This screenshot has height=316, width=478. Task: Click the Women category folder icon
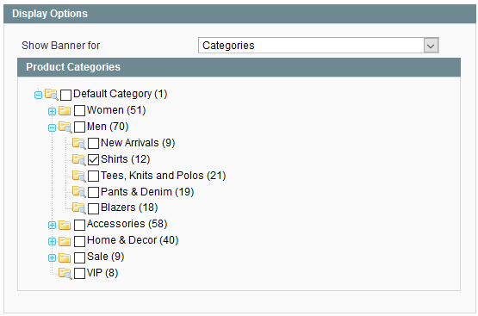[65, 110]
